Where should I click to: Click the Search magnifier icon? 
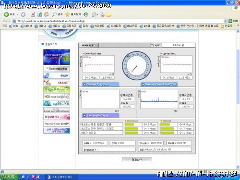[x=54, y=14]
